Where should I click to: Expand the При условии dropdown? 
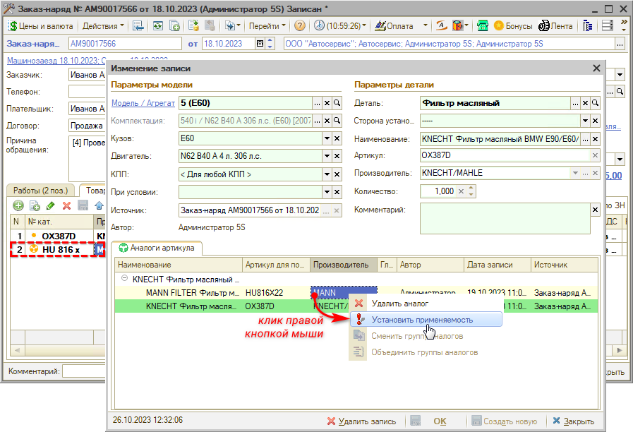click(x=327, y=192)
